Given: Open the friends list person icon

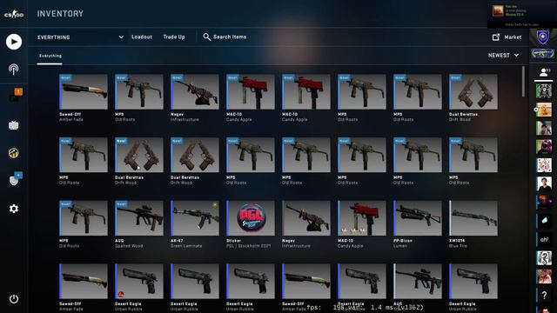Looking at the screenshot, I should coord(543,72).
